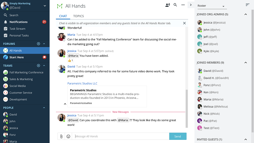Click the @David mention in the newest message
This screenshot has height=143, width=254.
[73, 120]
